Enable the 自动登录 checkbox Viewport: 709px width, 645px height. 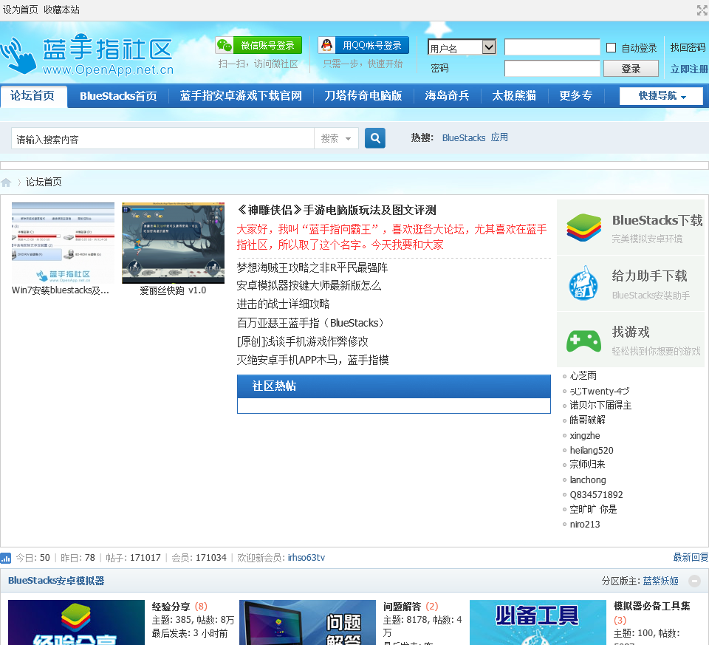[611, 47]
